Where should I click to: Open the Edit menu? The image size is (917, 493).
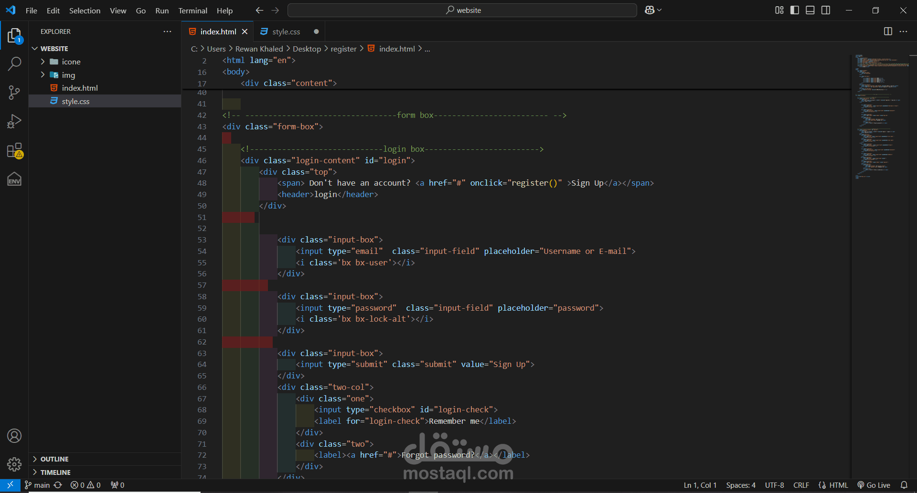53,10
